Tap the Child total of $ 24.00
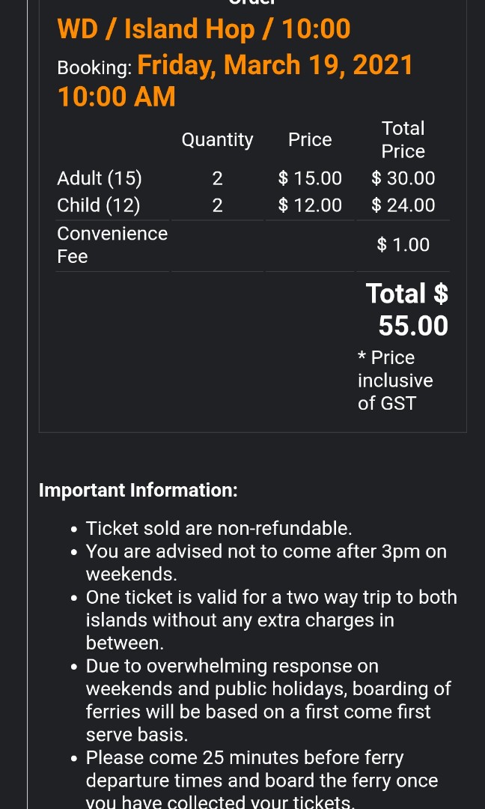The width and height of the screenshot is (485, 809). [403, 205]
